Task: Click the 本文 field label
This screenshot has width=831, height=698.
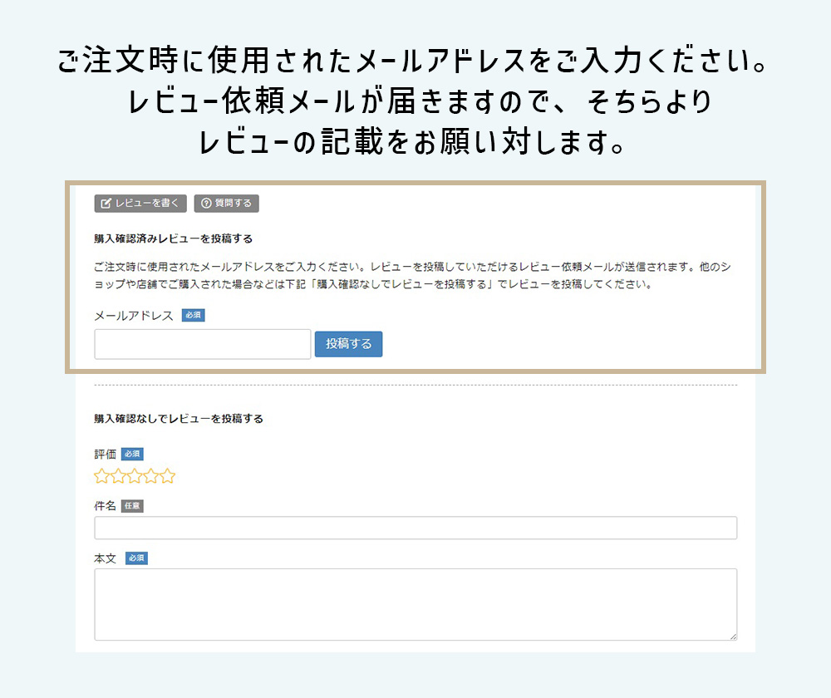Action: 106,558
